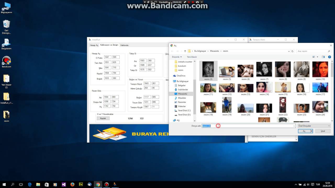Open Belgelerim desktop icon
This screenshot has height=188, width=335.
pos(6,44)
